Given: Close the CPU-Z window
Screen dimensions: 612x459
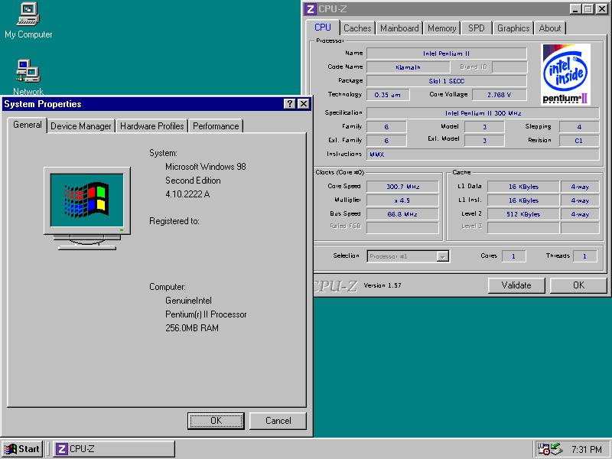Looking at the screenshot, I should click(x=602, y=9).
